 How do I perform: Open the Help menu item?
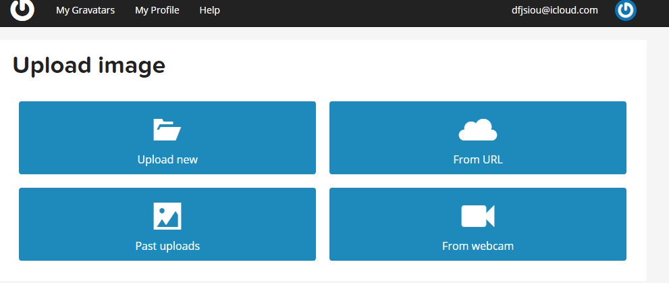pyautogui.click(x=209, y=10)
